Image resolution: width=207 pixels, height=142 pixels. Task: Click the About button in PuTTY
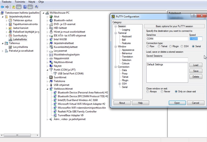[x=122, y=103]
